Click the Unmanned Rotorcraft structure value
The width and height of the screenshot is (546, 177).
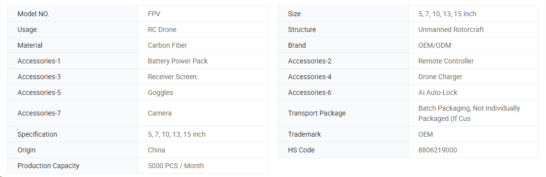coord(451,29)
